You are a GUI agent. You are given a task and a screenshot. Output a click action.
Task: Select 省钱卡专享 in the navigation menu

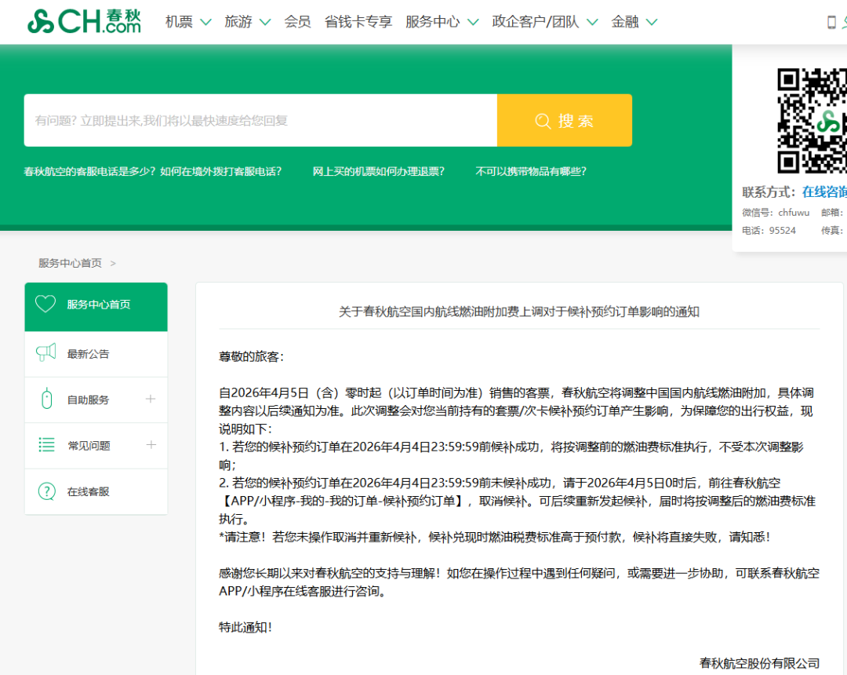(x=358, y=22)
